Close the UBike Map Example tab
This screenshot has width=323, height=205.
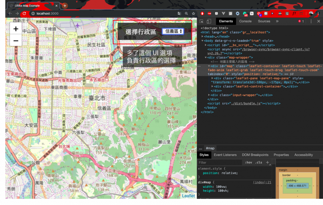tap(56, 6)
